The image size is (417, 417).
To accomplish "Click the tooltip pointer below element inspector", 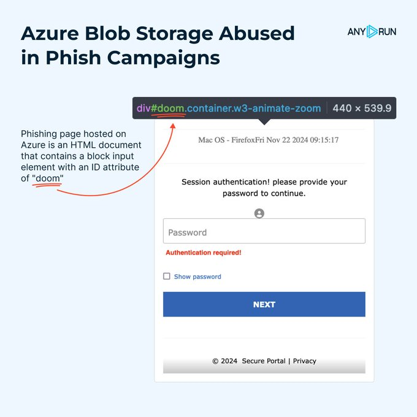I will pyautogui.click(x=264, y=121).
